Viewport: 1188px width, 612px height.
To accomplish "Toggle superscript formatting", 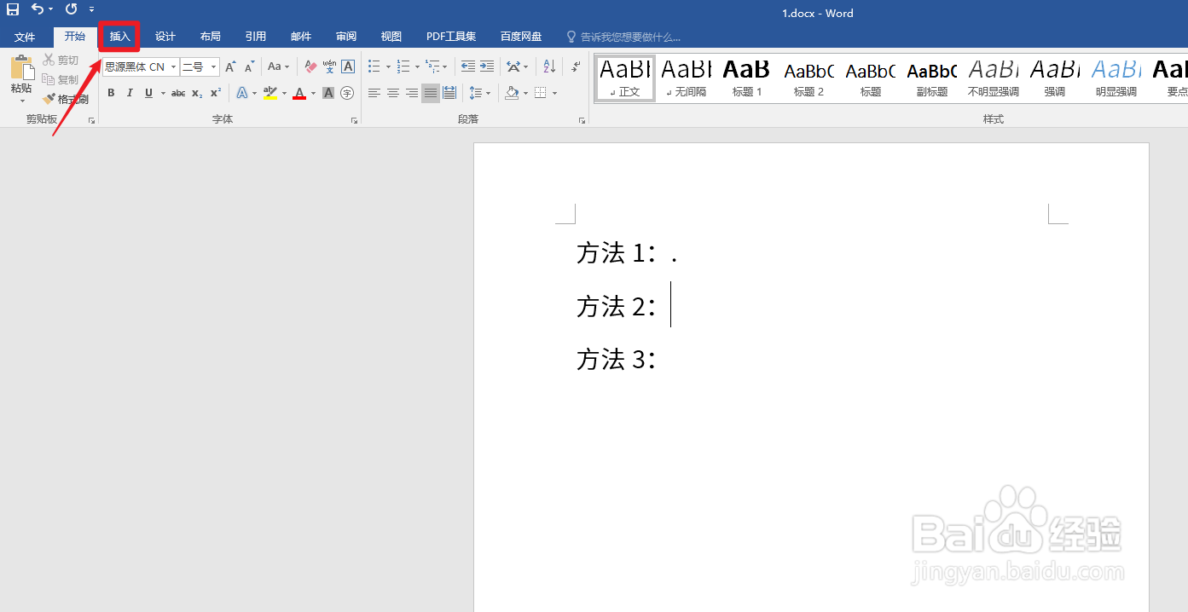I will pyautogui.click(x=216, y=93).
